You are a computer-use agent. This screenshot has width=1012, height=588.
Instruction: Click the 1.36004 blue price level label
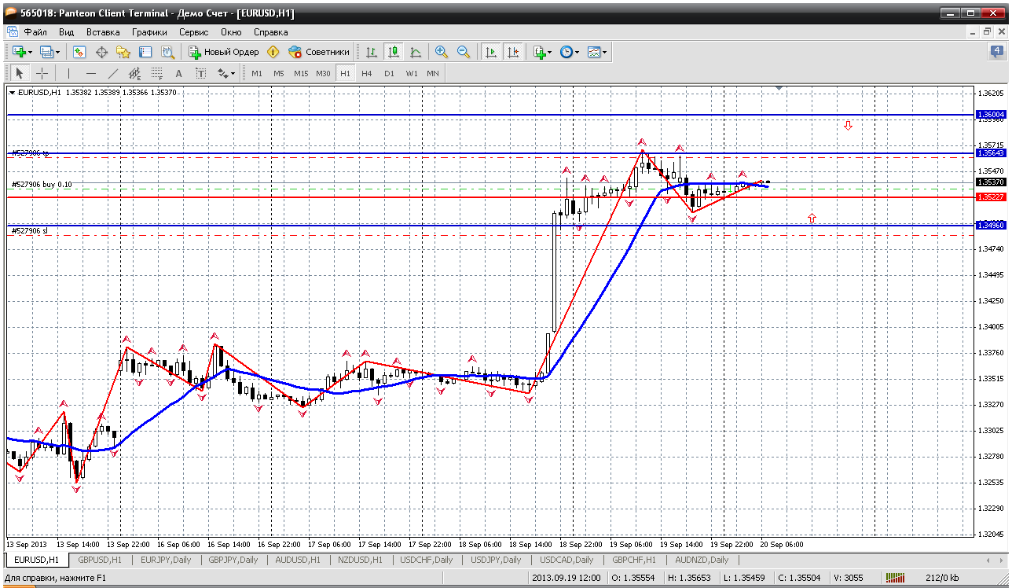pyautogui.click(x=990, y=115)
